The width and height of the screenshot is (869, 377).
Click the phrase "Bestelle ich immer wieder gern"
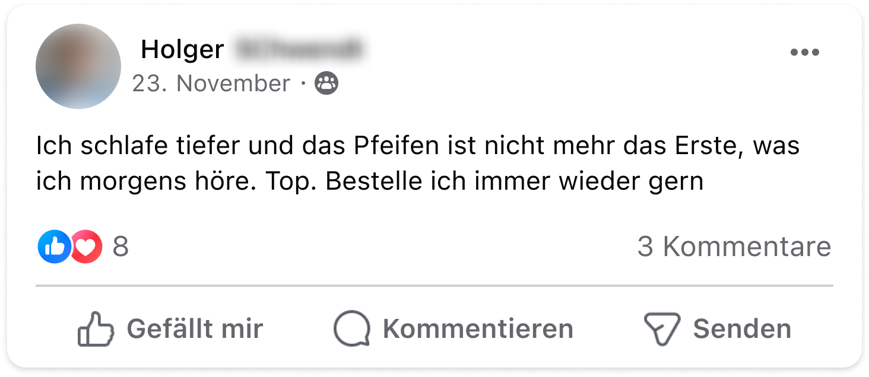(x=515, y=181)
